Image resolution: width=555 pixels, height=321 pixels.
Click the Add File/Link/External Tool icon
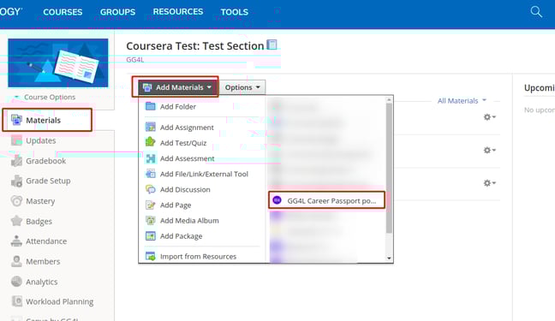[151, 174]
